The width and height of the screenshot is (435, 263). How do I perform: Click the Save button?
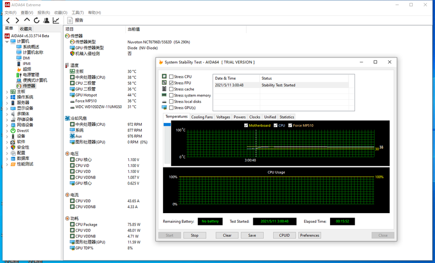252,235
